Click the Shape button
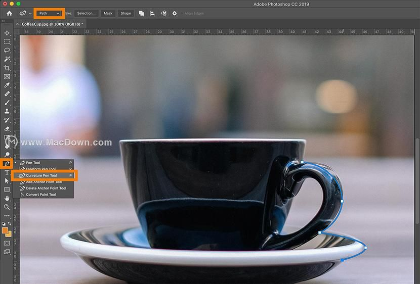 [125, 13]
